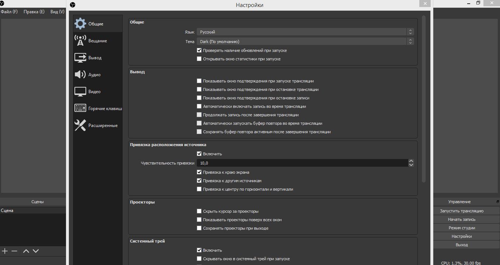Open the Общие gear icon section
This screenshot has width=500, height=265.
pos(80,24)
